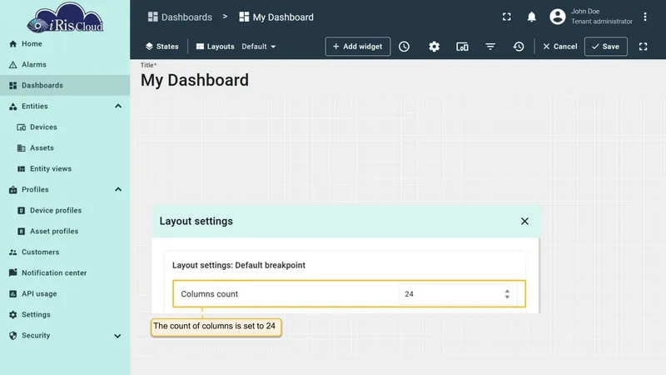The image size is (666, 375).
Task: Open API usage page
Action: click(65, 294)
